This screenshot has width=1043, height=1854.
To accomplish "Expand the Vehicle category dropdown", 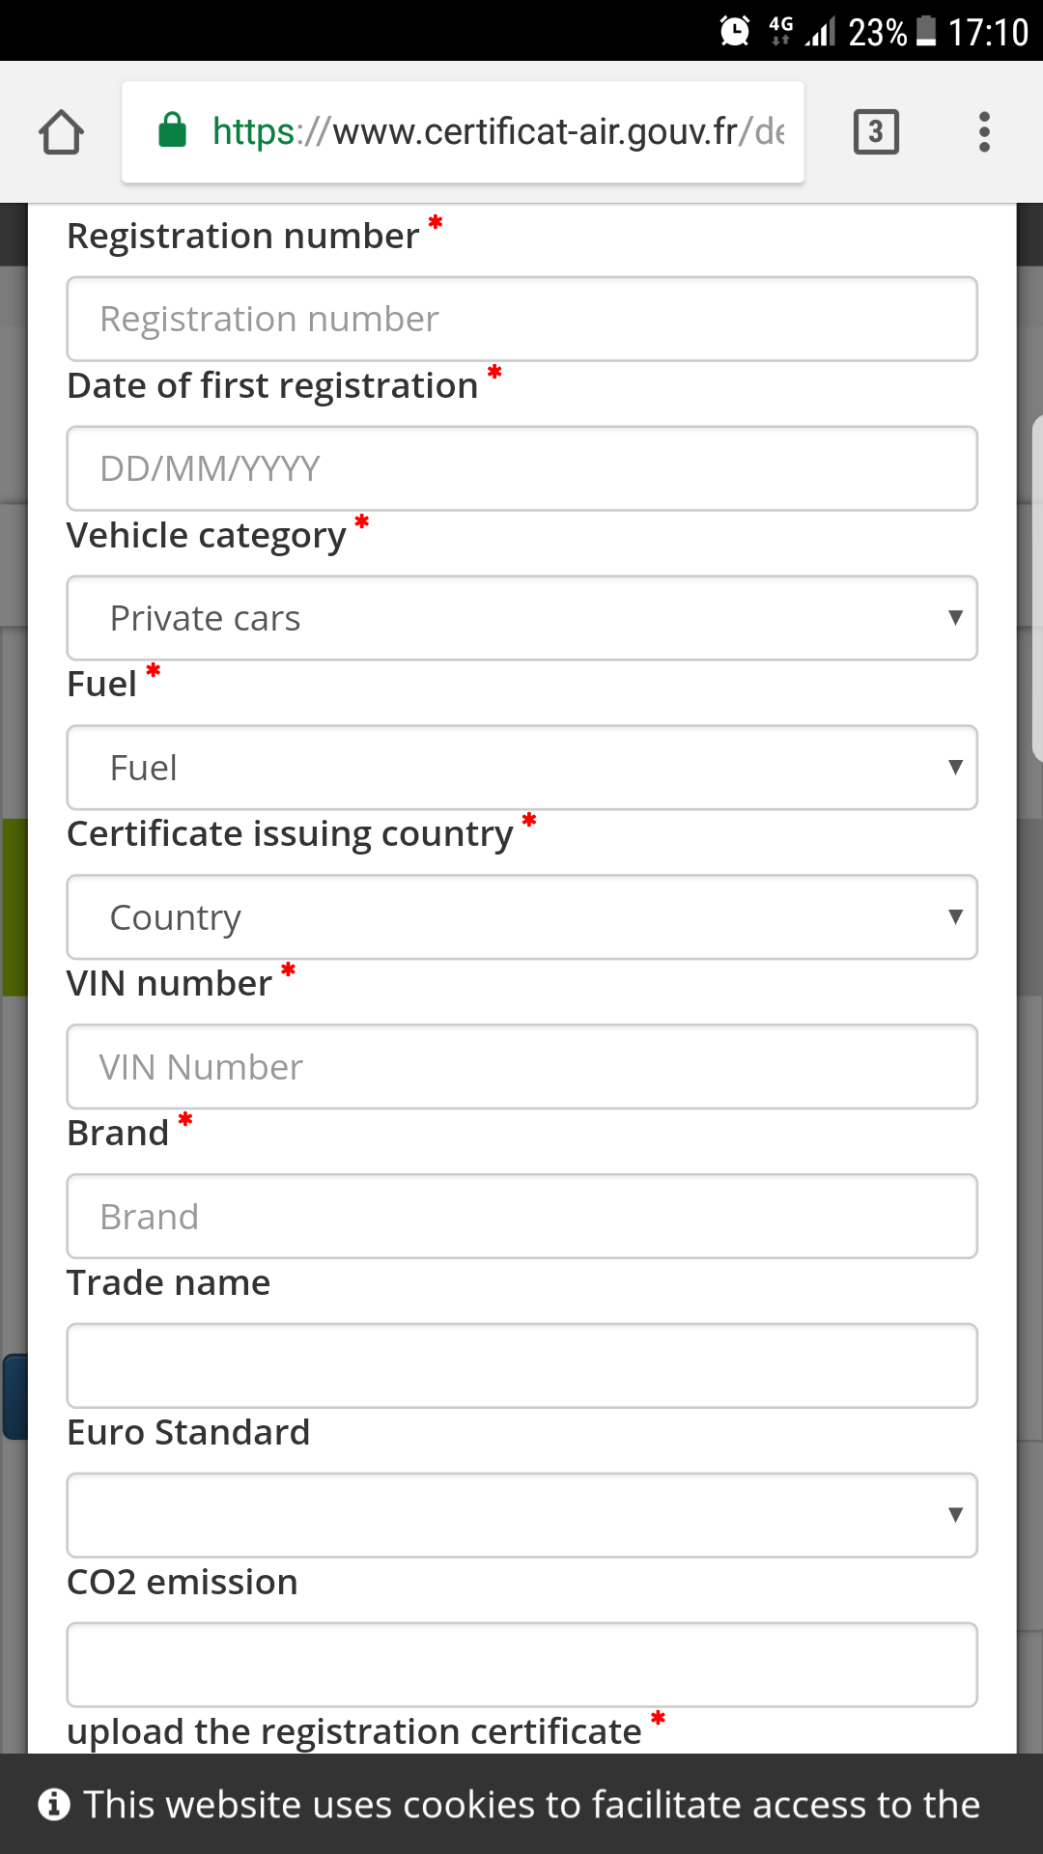I will (521, 618).
